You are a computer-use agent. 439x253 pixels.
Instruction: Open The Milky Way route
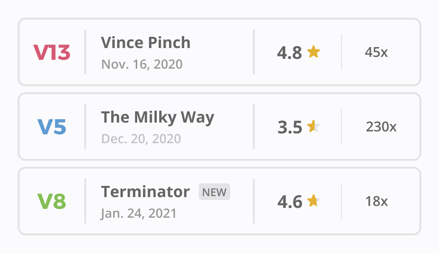[157, 117]
